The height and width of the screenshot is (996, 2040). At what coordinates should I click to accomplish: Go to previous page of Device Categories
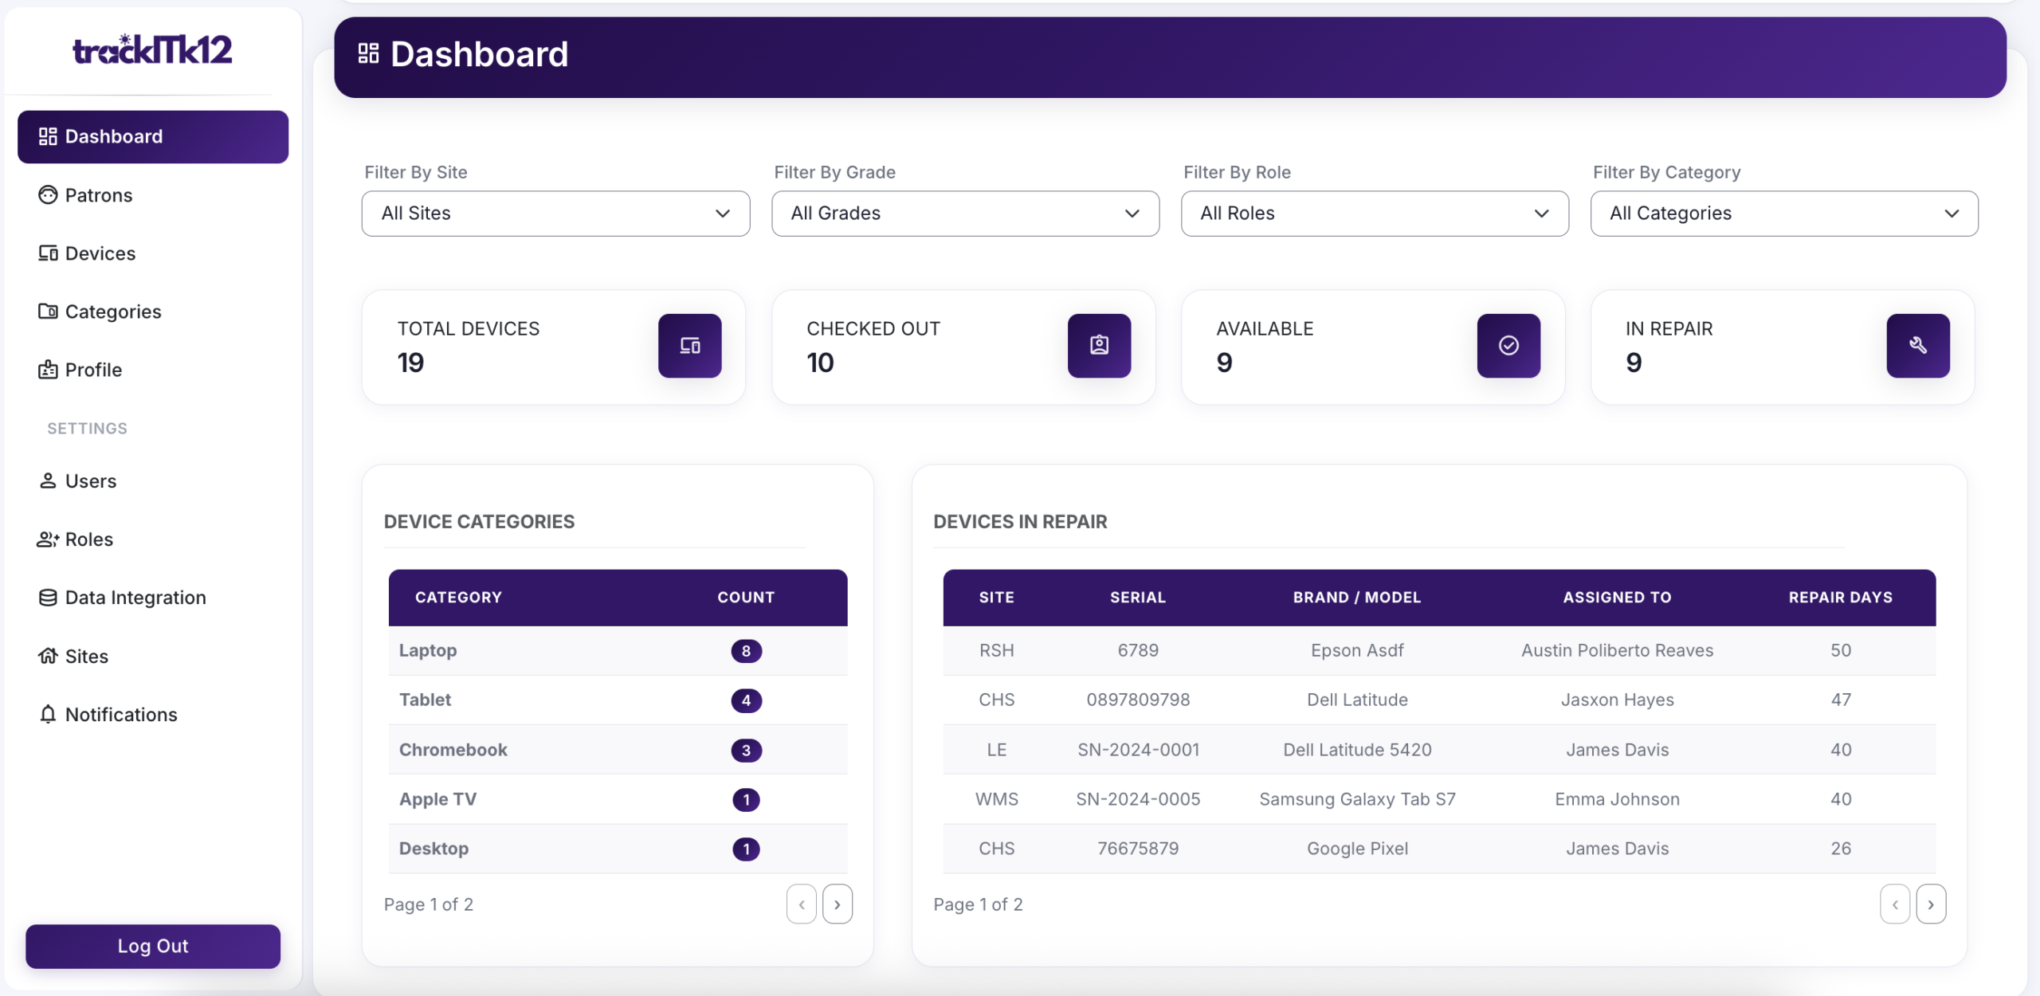pyautogui.click(x=802, y=904)
